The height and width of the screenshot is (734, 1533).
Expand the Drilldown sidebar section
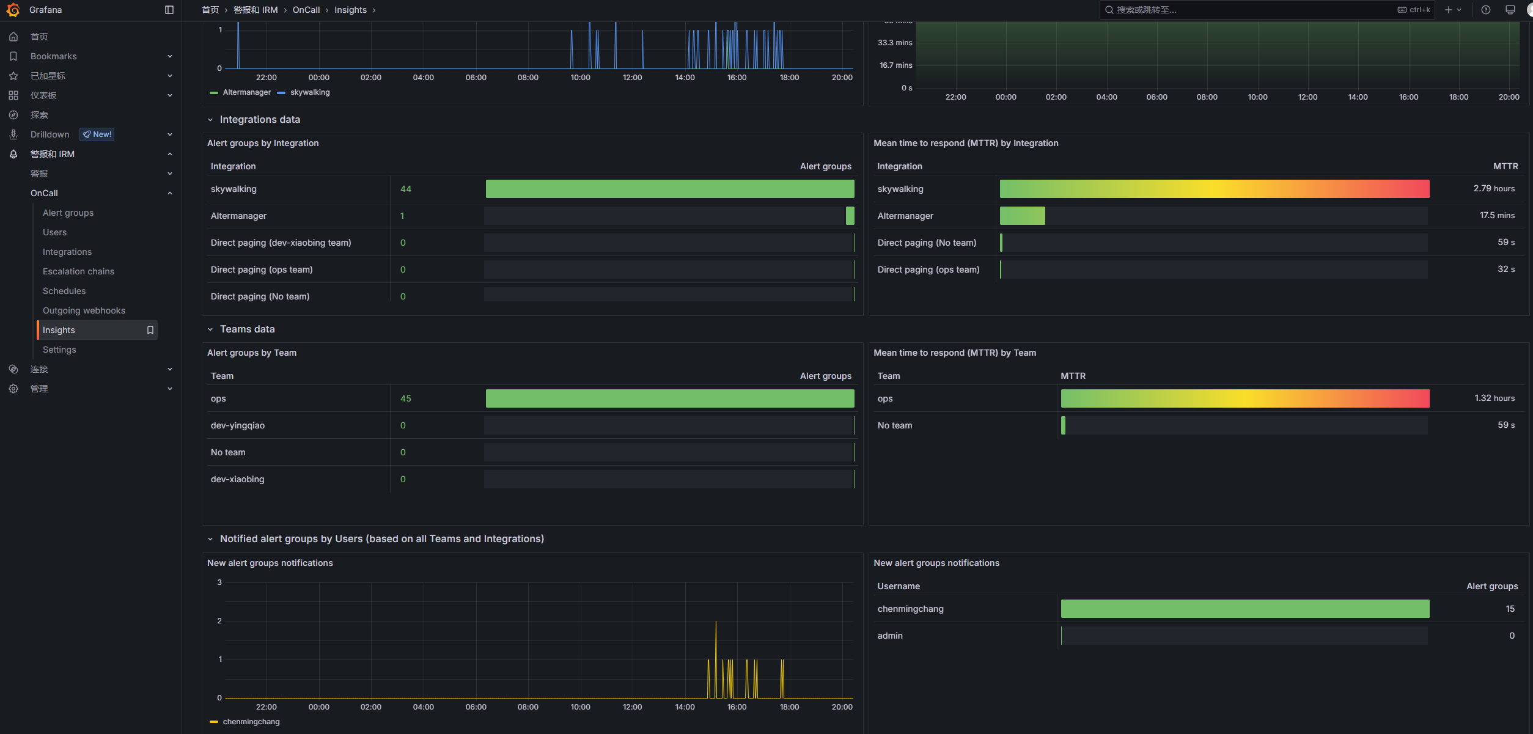[170, 134]
